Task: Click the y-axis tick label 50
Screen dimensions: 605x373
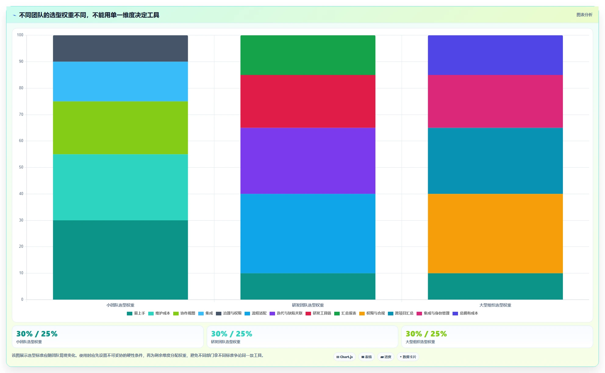Action: (x=21, y=167)
